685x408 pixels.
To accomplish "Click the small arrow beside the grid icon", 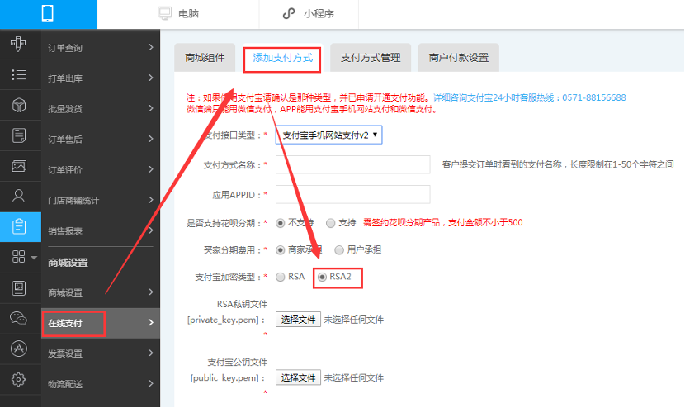I will point(34,257).
